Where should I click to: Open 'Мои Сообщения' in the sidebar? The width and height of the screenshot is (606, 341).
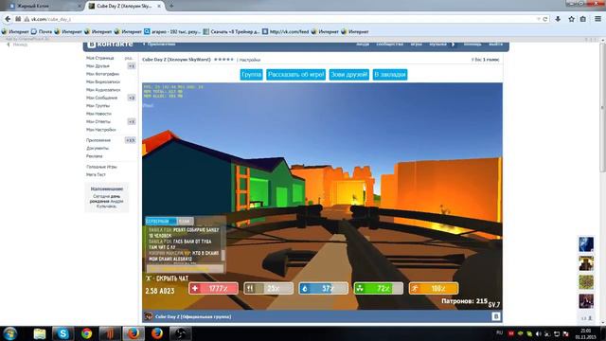101,98
